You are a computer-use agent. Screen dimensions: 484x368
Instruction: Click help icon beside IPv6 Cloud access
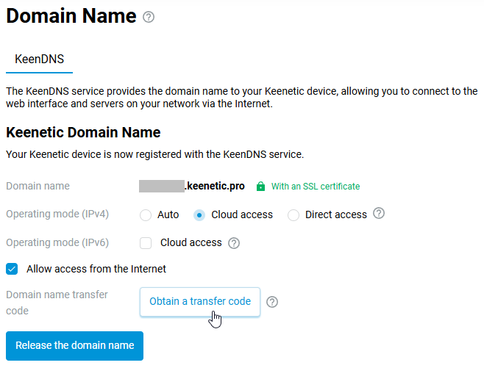[x=235, y=243]
